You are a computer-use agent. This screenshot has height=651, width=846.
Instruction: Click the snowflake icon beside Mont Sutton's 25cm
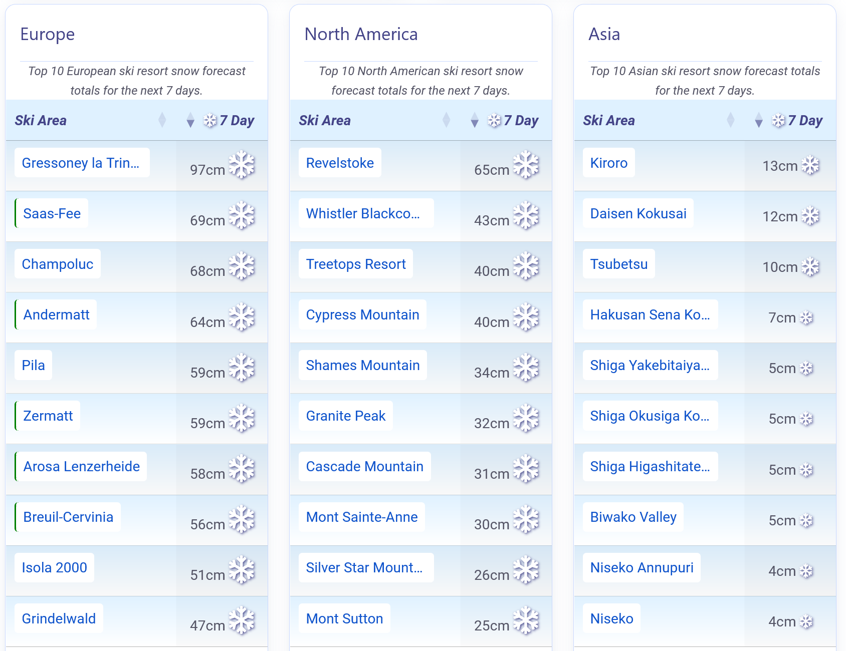tap(526, 620)
